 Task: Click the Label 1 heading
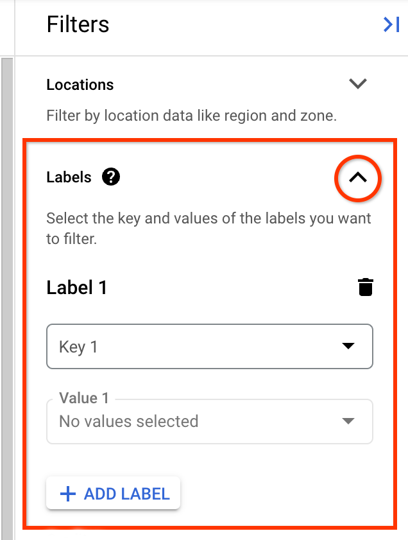click(77, 288)
